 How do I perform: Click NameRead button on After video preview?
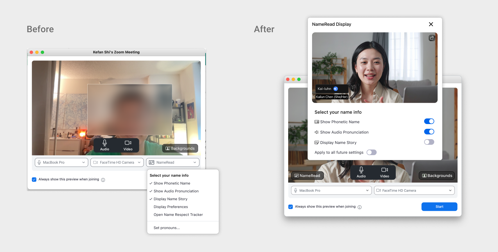coord(307,176)
